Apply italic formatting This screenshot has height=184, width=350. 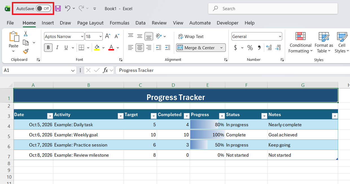point(57,48)
